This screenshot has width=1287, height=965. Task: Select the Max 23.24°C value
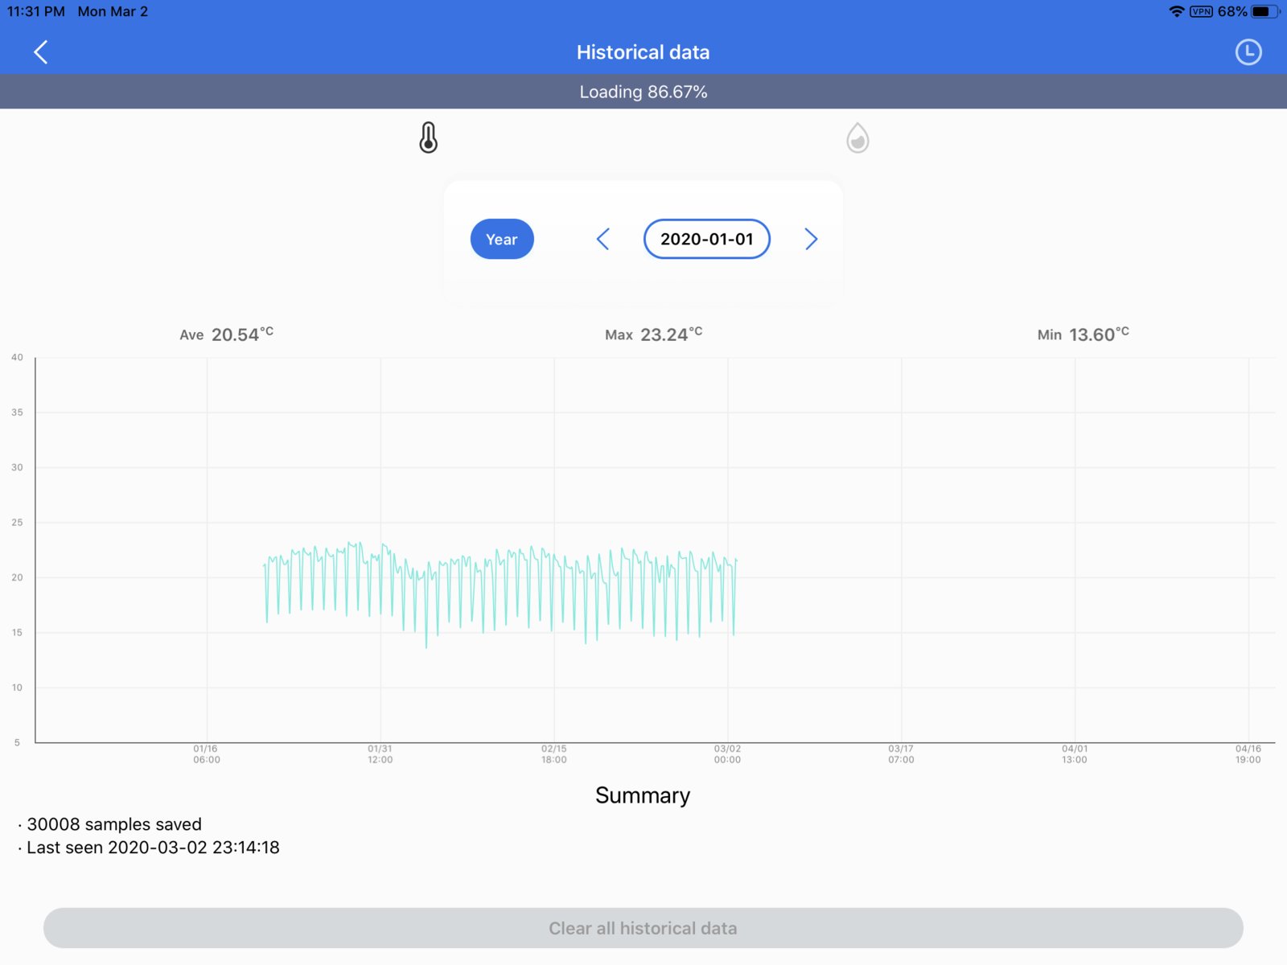(x=654, y=335)
